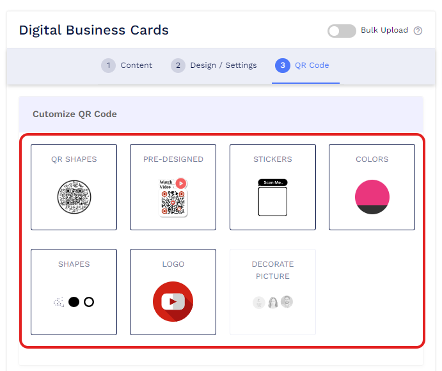442x371 pixels.
Task: Click the COLORS card label
Action: [372, 159]
